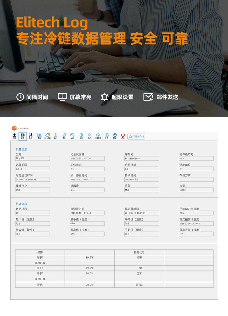Click the 设备信息 section heading
228x316 pixels.
tap(21, 149)
